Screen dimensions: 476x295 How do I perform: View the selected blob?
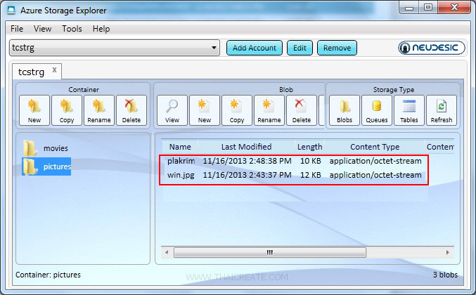pyautogui.click(x=172, y=110)
